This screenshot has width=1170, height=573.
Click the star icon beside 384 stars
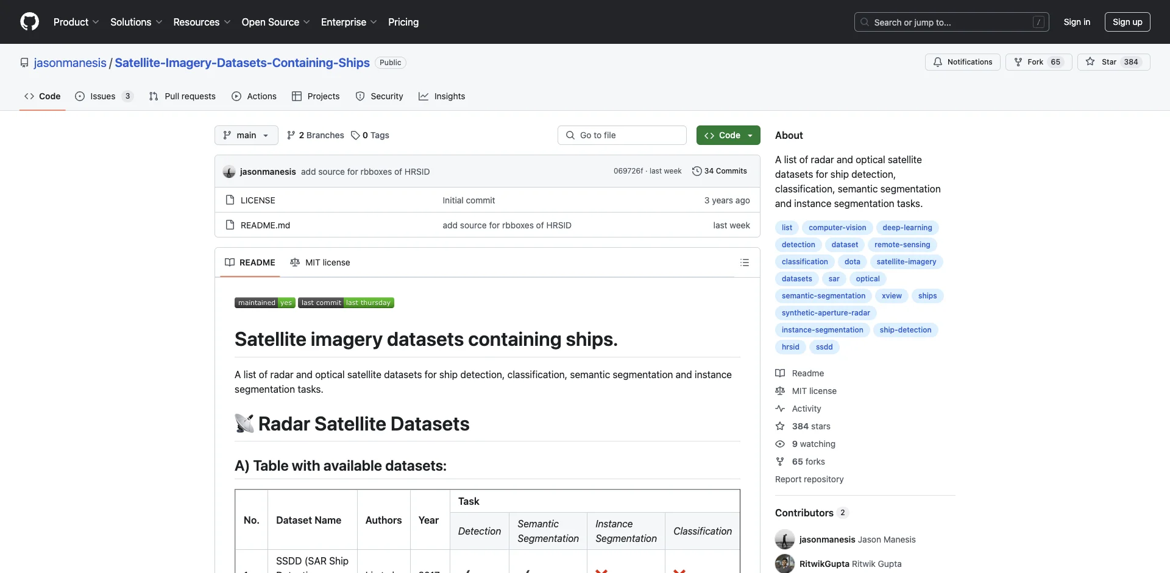click(780, 426)
